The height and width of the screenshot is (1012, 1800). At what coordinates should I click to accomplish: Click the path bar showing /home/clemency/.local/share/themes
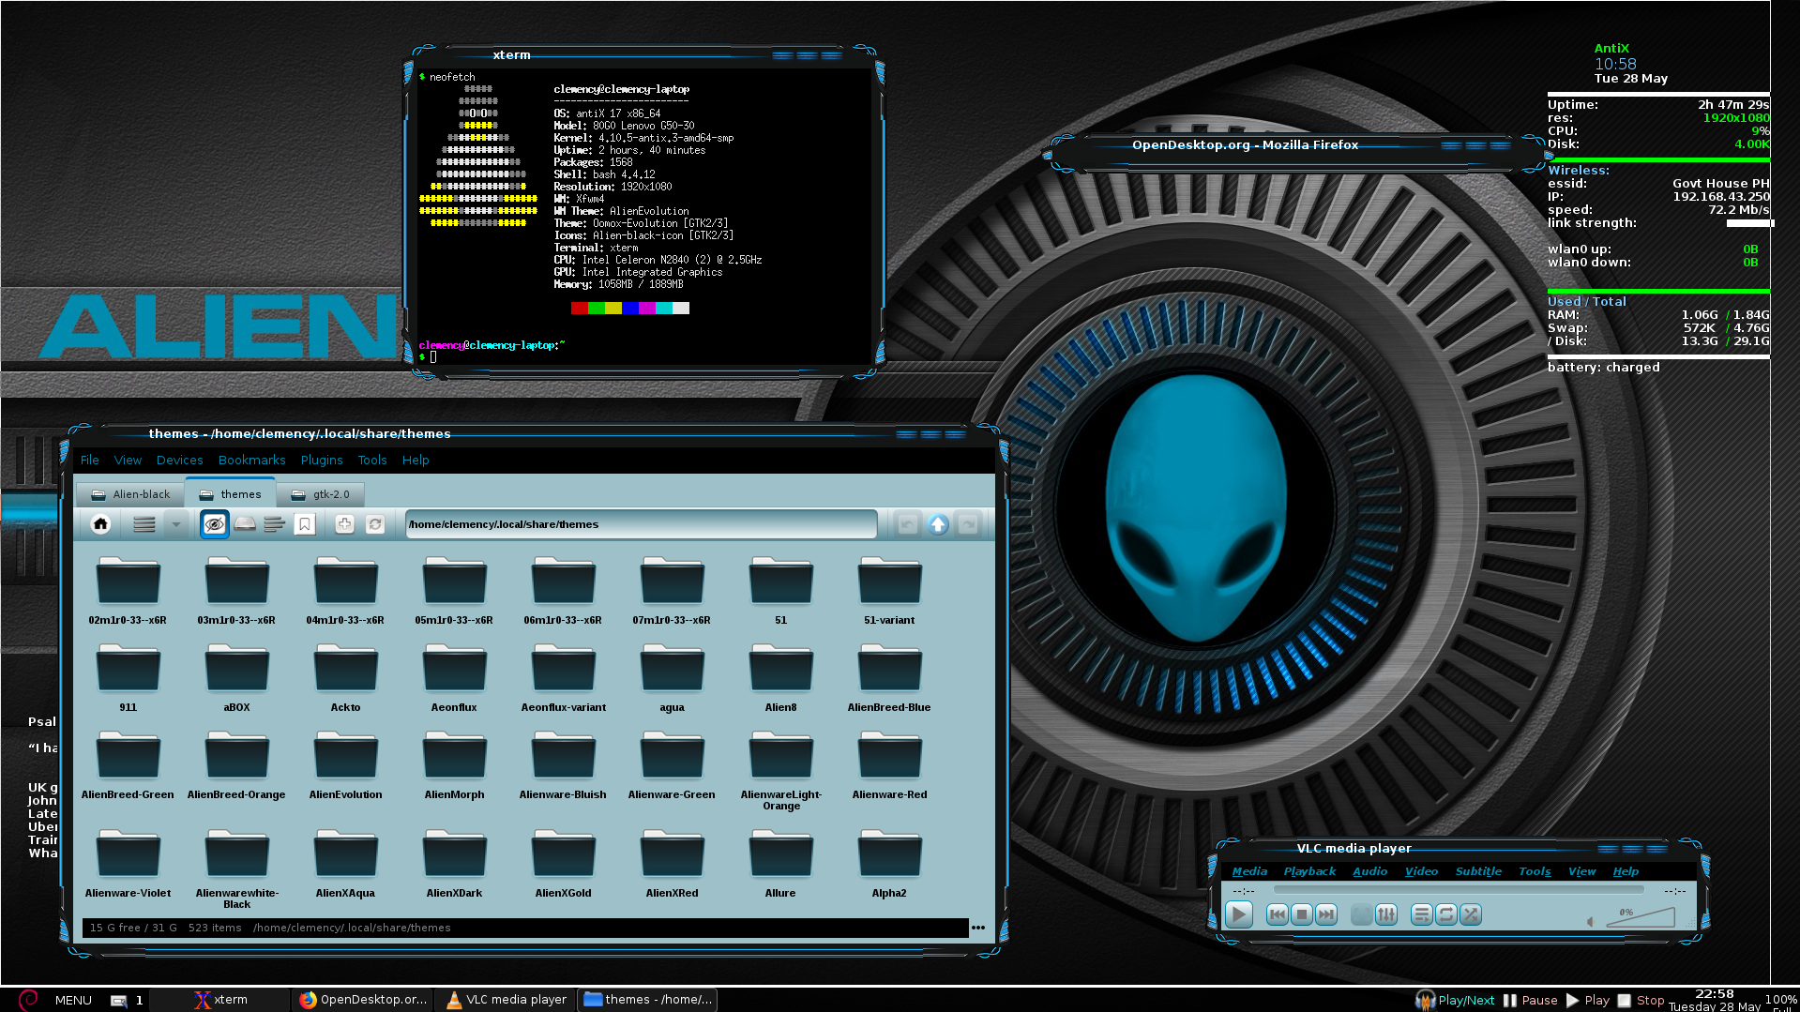(642, 524)
